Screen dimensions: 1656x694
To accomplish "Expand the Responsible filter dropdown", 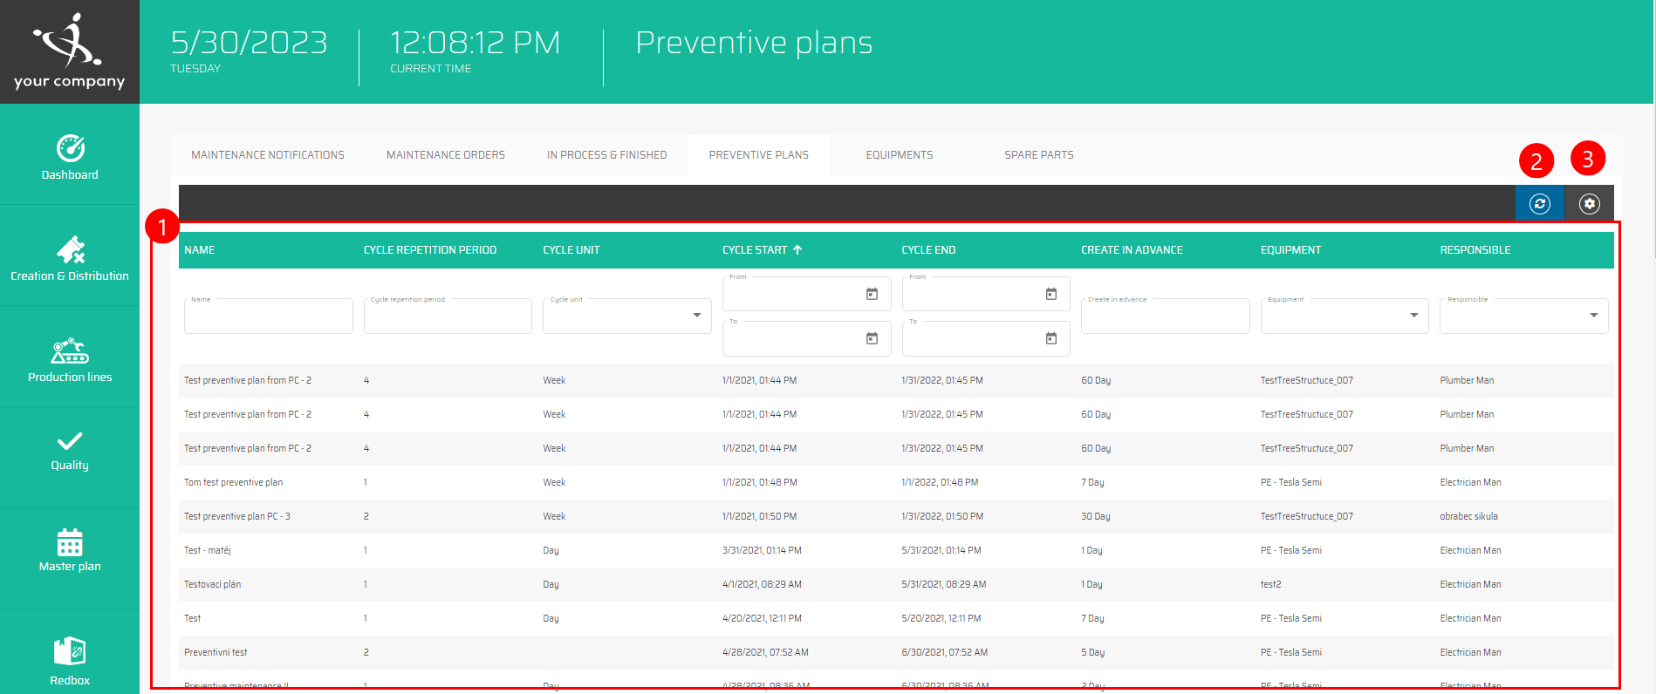I will (x=1593, y=316).
